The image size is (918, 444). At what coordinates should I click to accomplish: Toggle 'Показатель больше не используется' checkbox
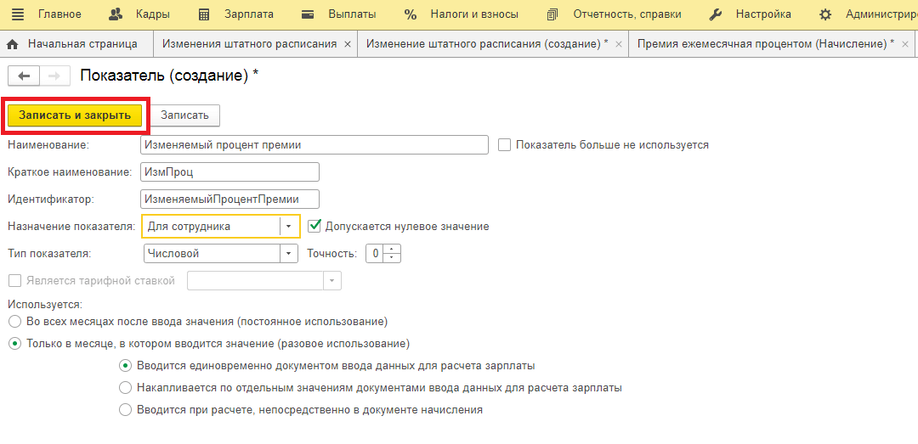click(505, 145)
